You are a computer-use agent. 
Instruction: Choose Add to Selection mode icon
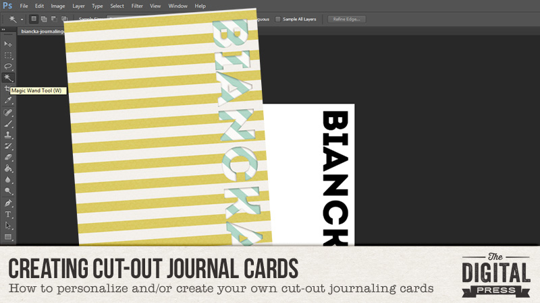(x=44, y=19)
